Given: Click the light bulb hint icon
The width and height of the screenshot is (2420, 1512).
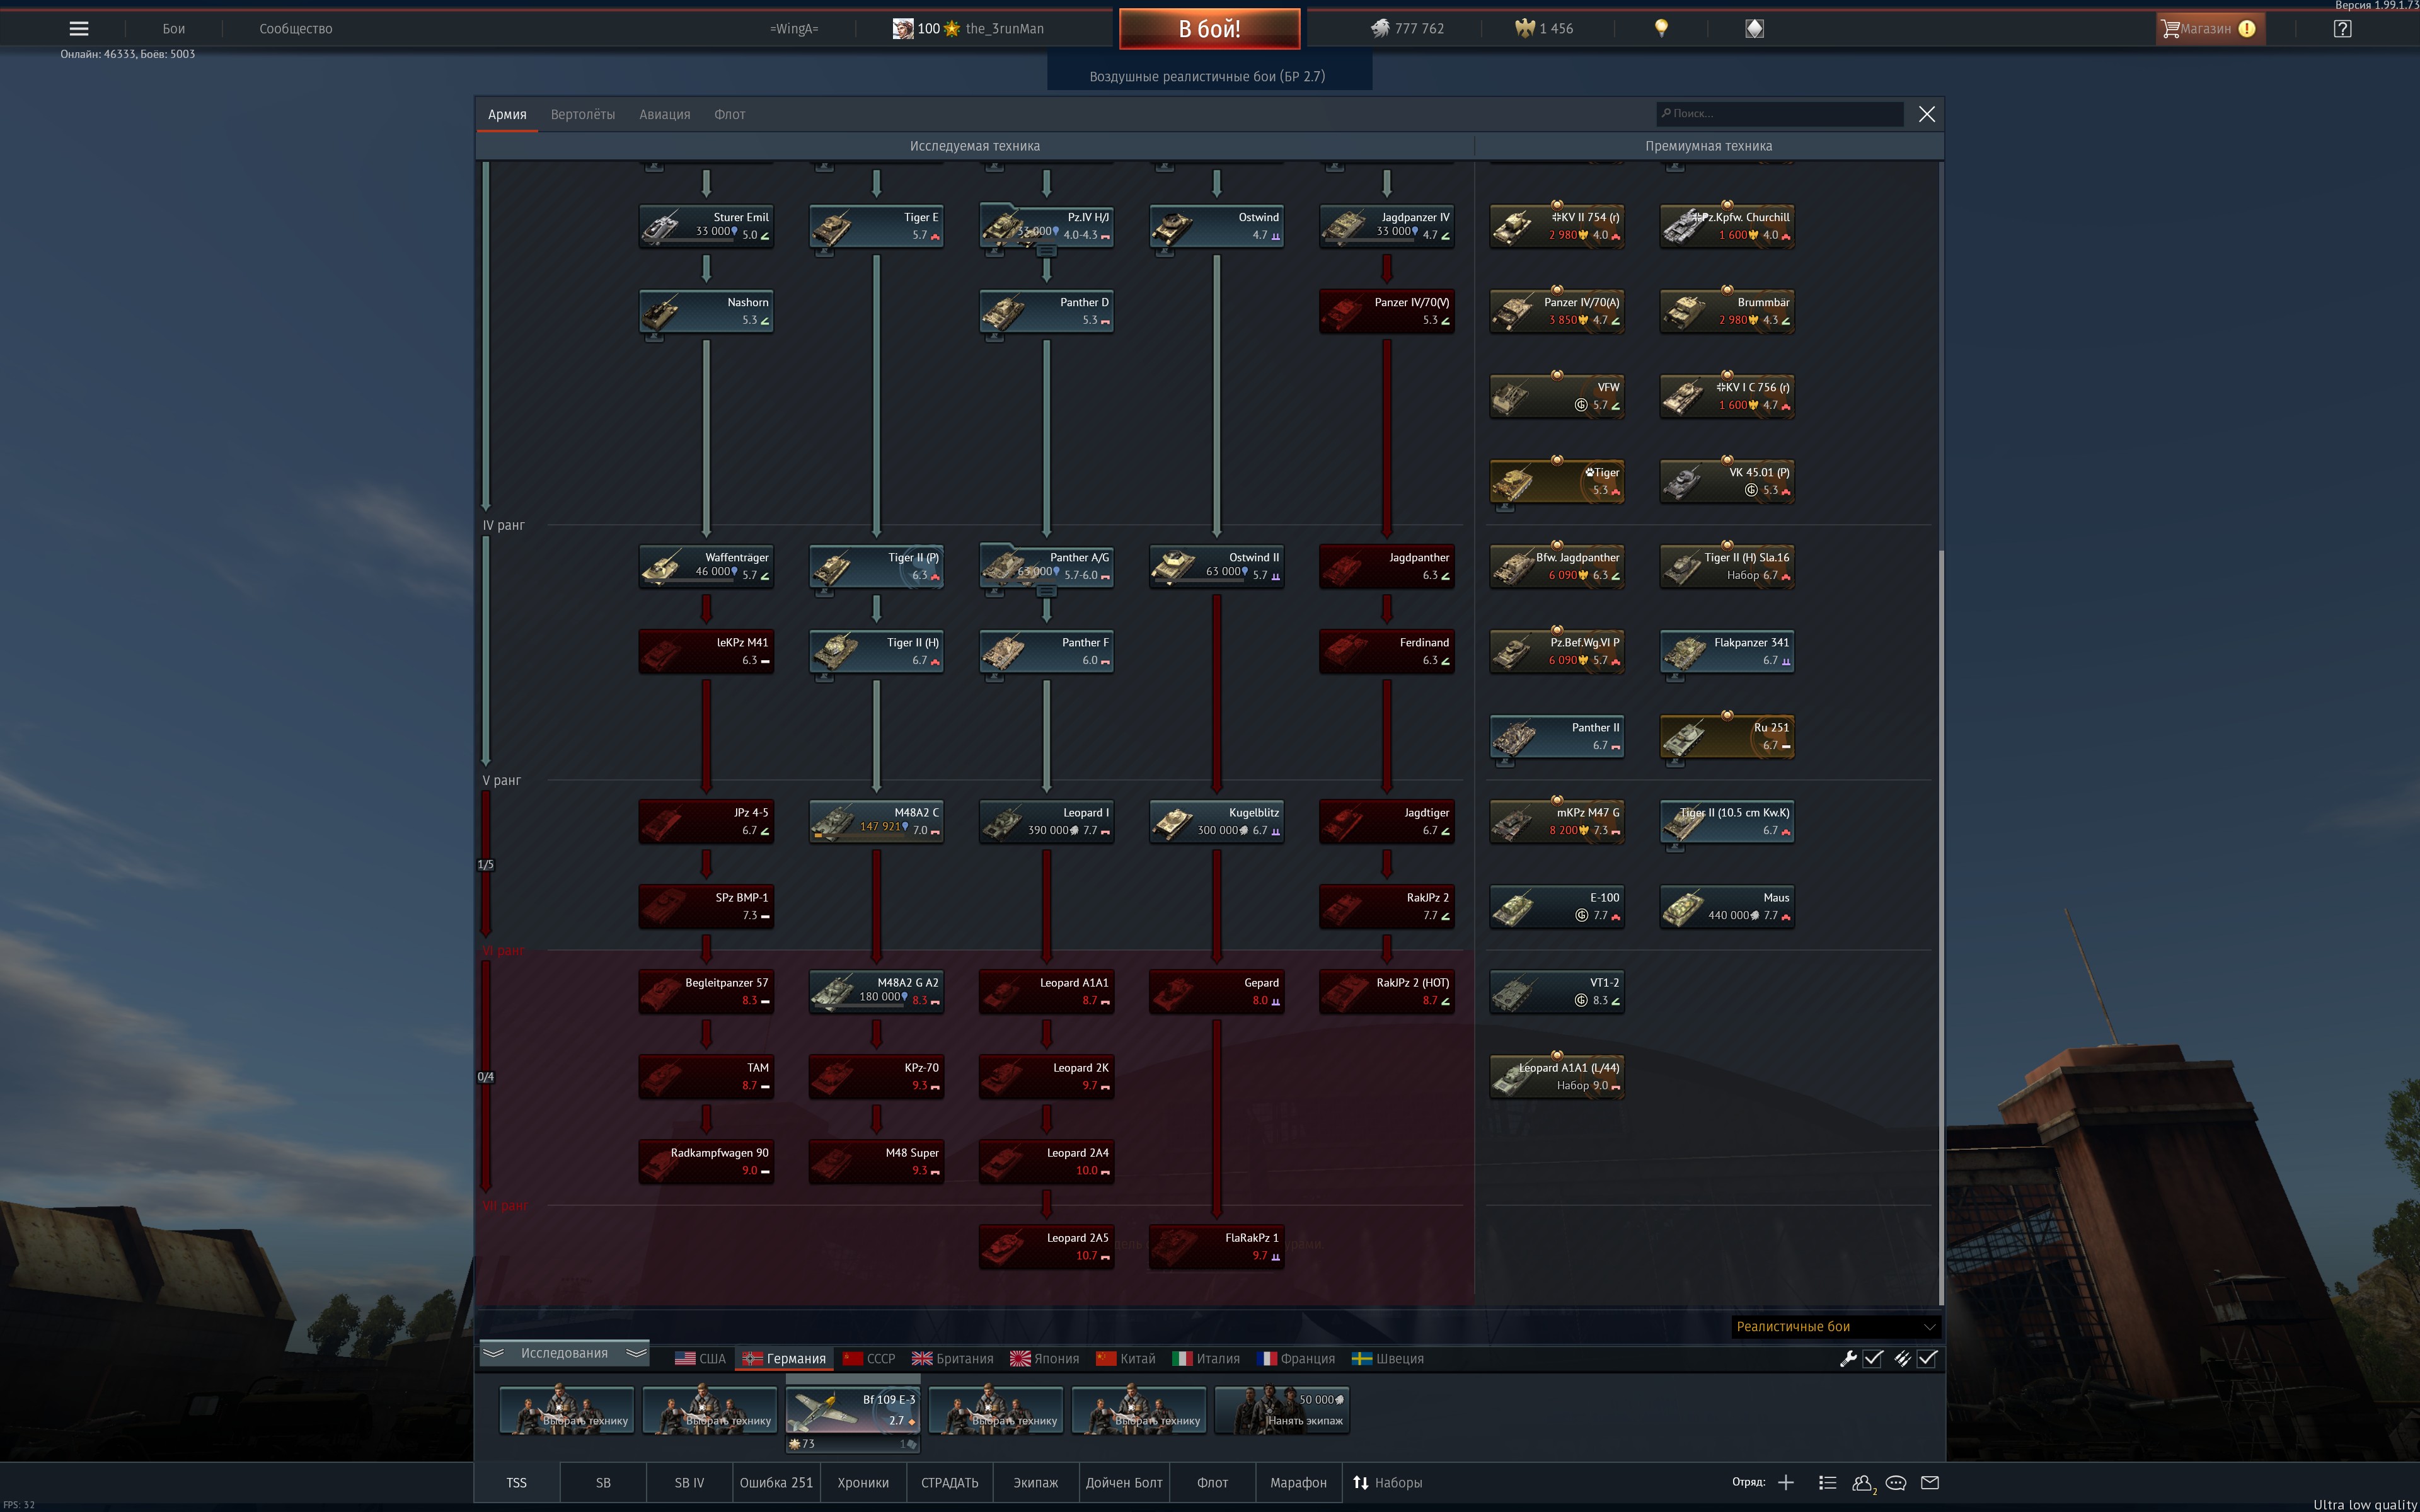Looking at the screenshot, I should pyautogui.click(x=1661, y=28).
